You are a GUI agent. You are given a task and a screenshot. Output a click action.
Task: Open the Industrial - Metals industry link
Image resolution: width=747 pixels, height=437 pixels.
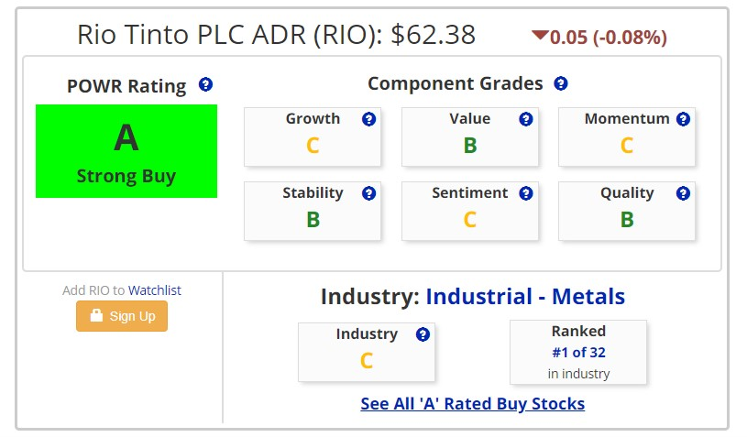pos(525,297)
